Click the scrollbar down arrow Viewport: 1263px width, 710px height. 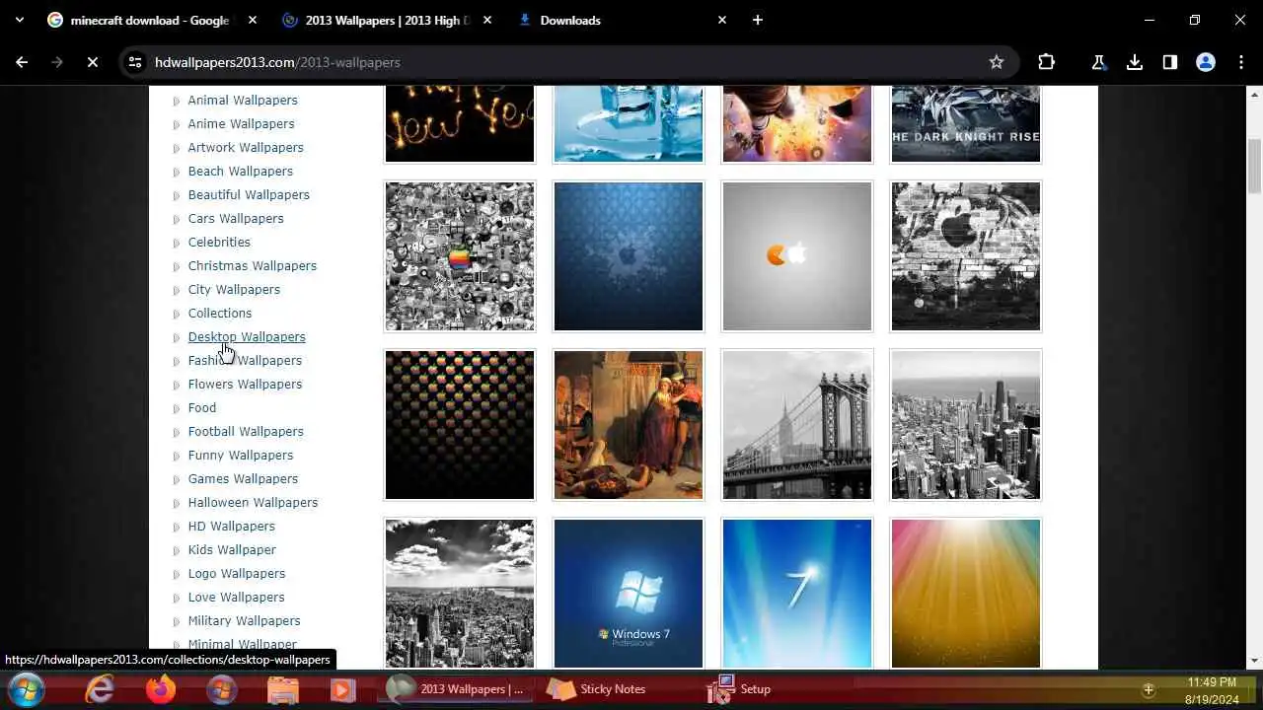tap(1254, 661)
